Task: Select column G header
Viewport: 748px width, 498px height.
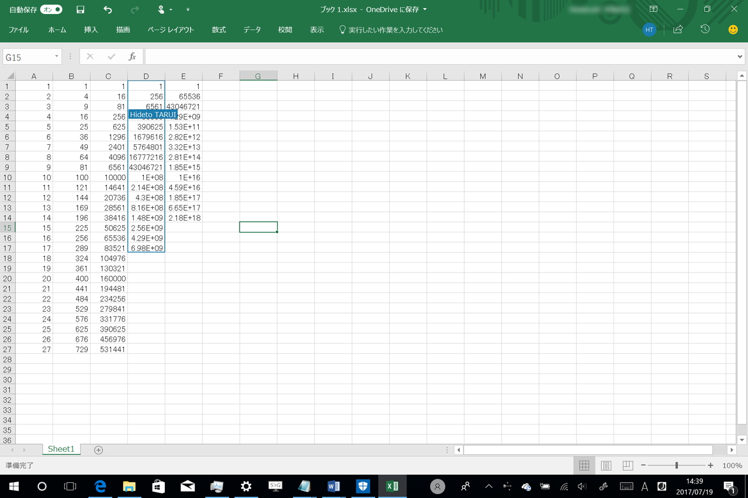Action: click(258, 76)
